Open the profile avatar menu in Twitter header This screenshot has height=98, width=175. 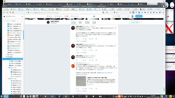132,16
